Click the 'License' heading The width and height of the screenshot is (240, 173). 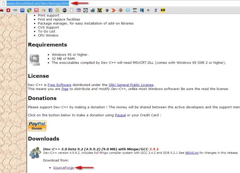pyautogui.click(x=38, y=76)
